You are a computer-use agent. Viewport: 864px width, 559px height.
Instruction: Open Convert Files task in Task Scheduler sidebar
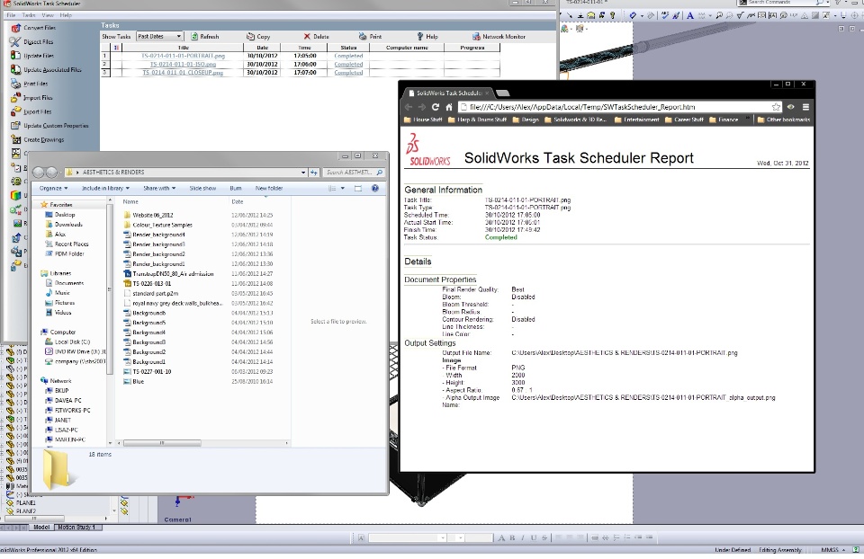(x=33, y=28)
